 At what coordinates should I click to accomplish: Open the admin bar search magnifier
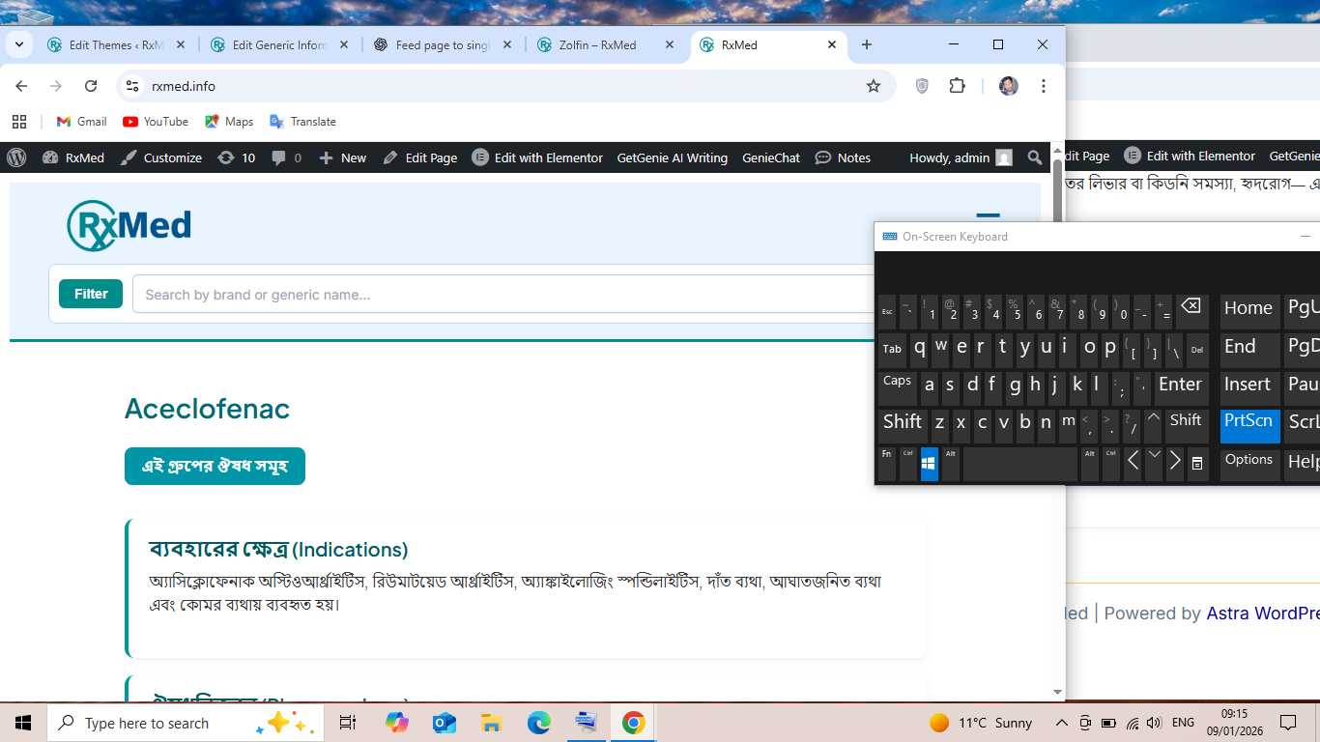click(x=1035, y=157)
